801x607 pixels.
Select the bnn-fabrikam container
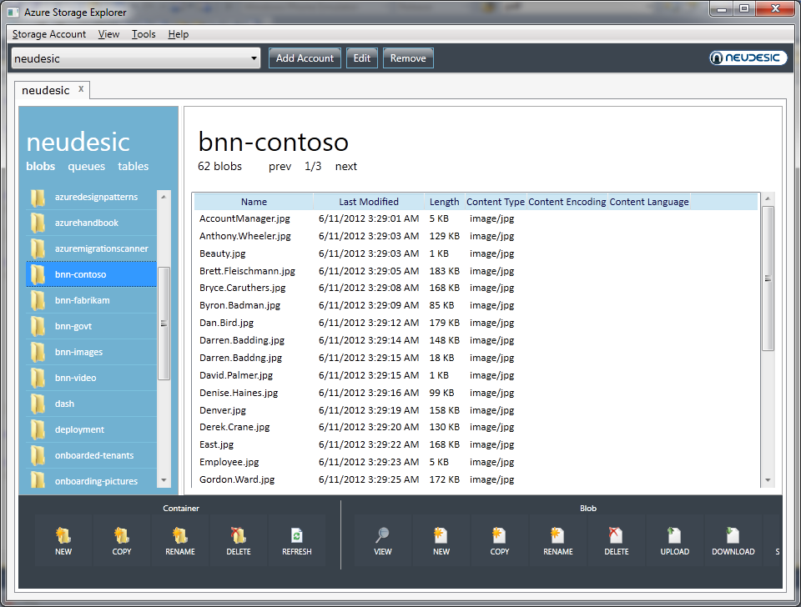[83, 300]
